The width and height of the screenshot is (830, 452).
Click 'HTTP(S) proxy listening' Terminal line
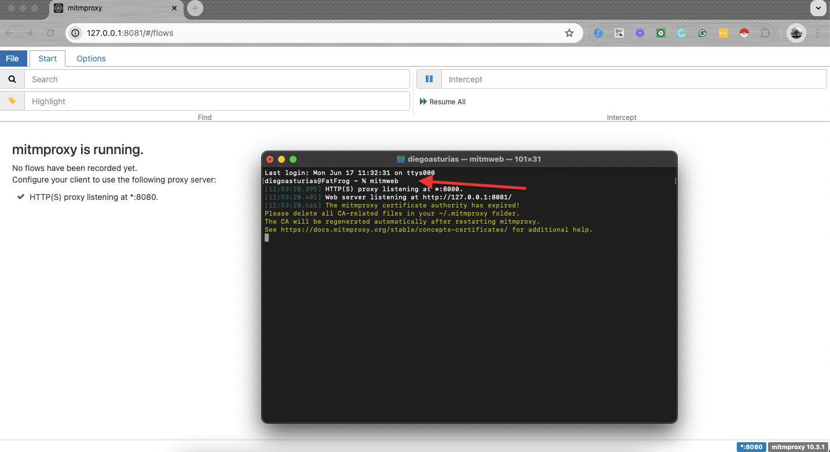pos(394,189)
